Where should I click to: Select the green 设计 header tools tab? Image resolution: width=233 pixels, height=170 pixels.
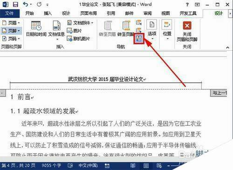(219, 14)
